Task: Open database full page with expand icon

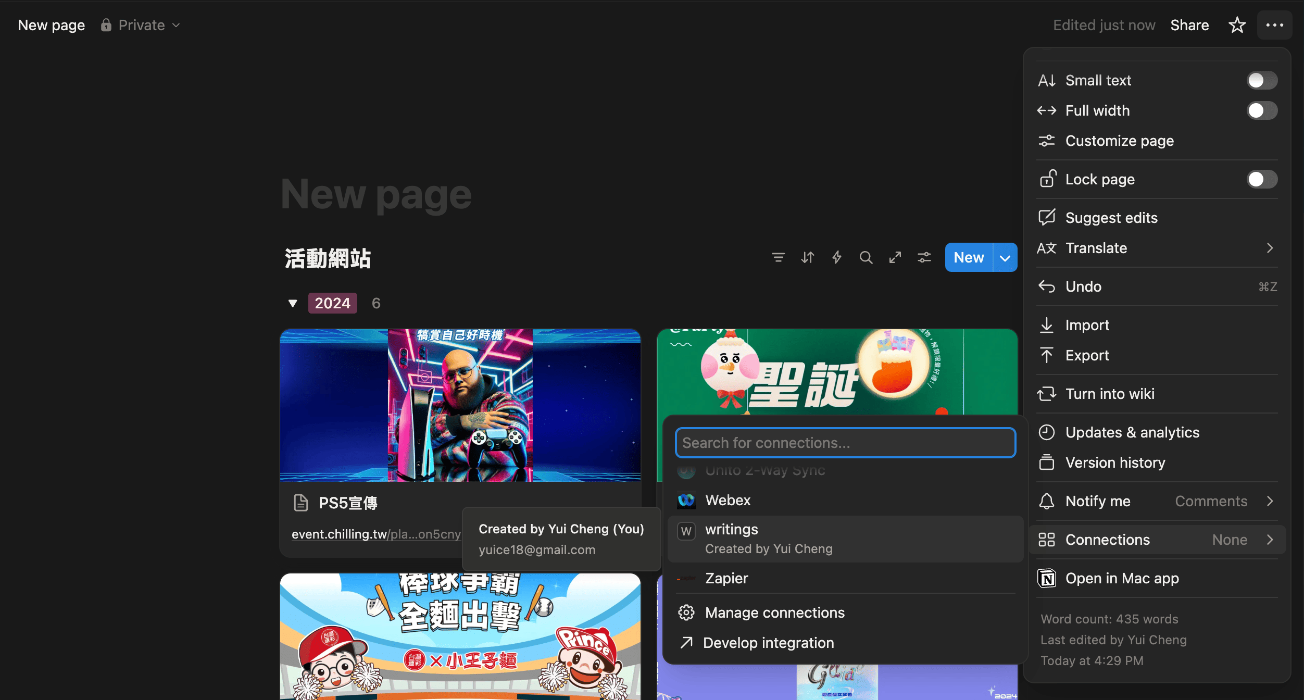Action: pyautogui.click(x=895, y=257)
